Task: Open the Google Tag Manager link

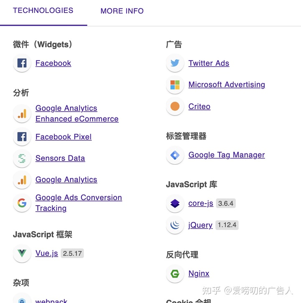Action: click(227, 155)
